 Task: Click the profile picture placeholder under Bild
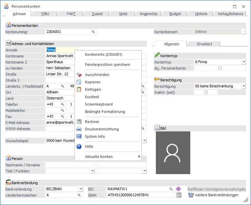(173, 152)
